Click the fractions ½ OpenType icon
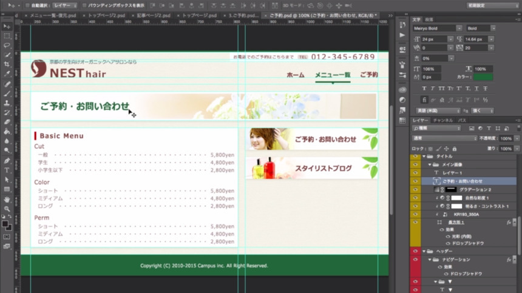This screenshot has height=293, width=522. [486, 99]
